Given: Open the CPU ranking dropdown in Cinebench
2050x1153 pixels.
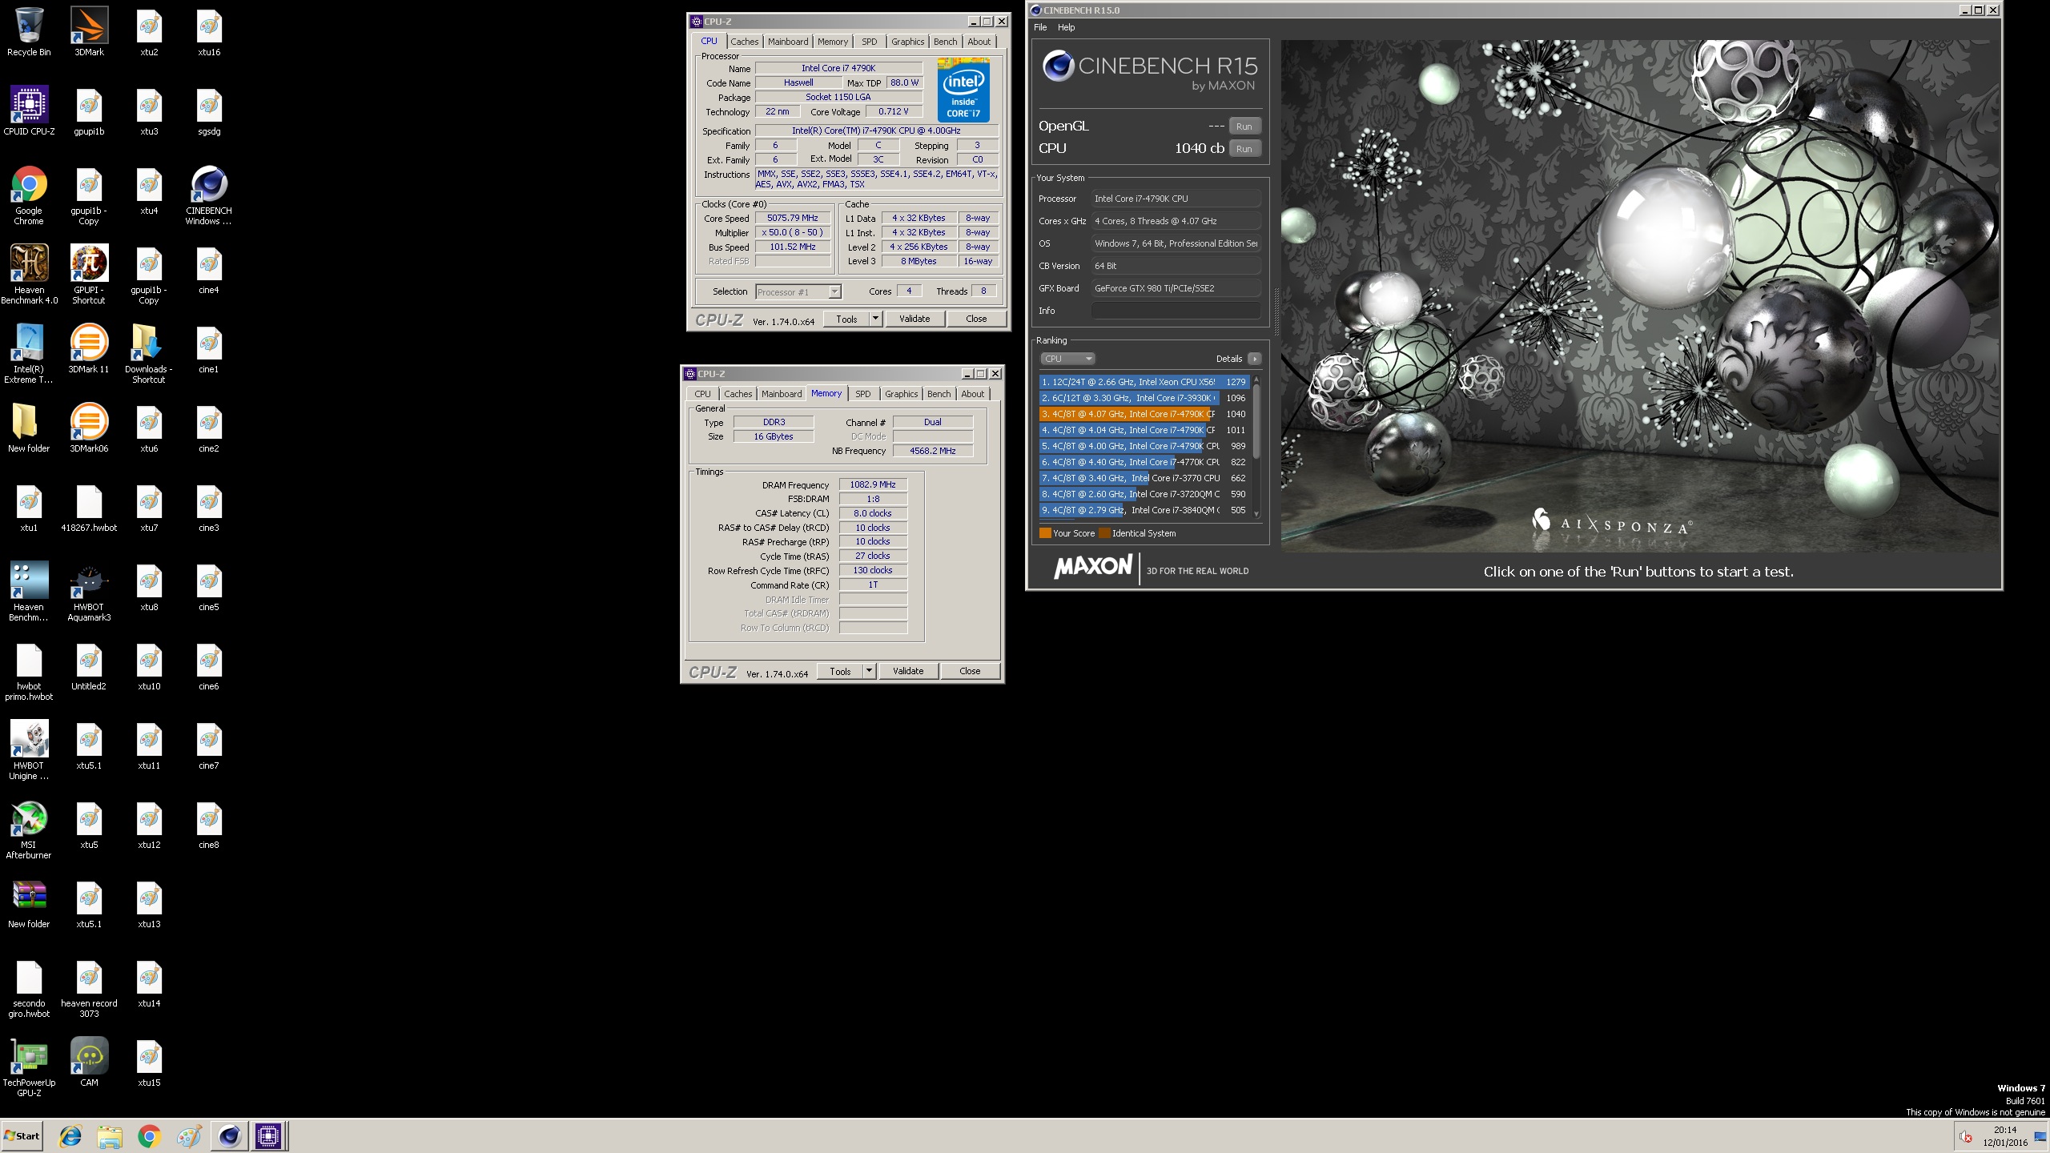Looking at the screenshot, I should (x=1067, y=359).
